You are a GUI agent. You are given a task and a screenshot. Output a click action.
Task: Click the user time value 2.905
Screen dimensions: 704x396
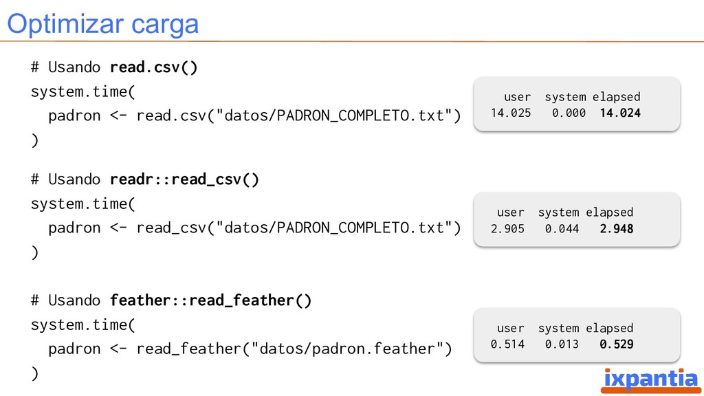507,229
